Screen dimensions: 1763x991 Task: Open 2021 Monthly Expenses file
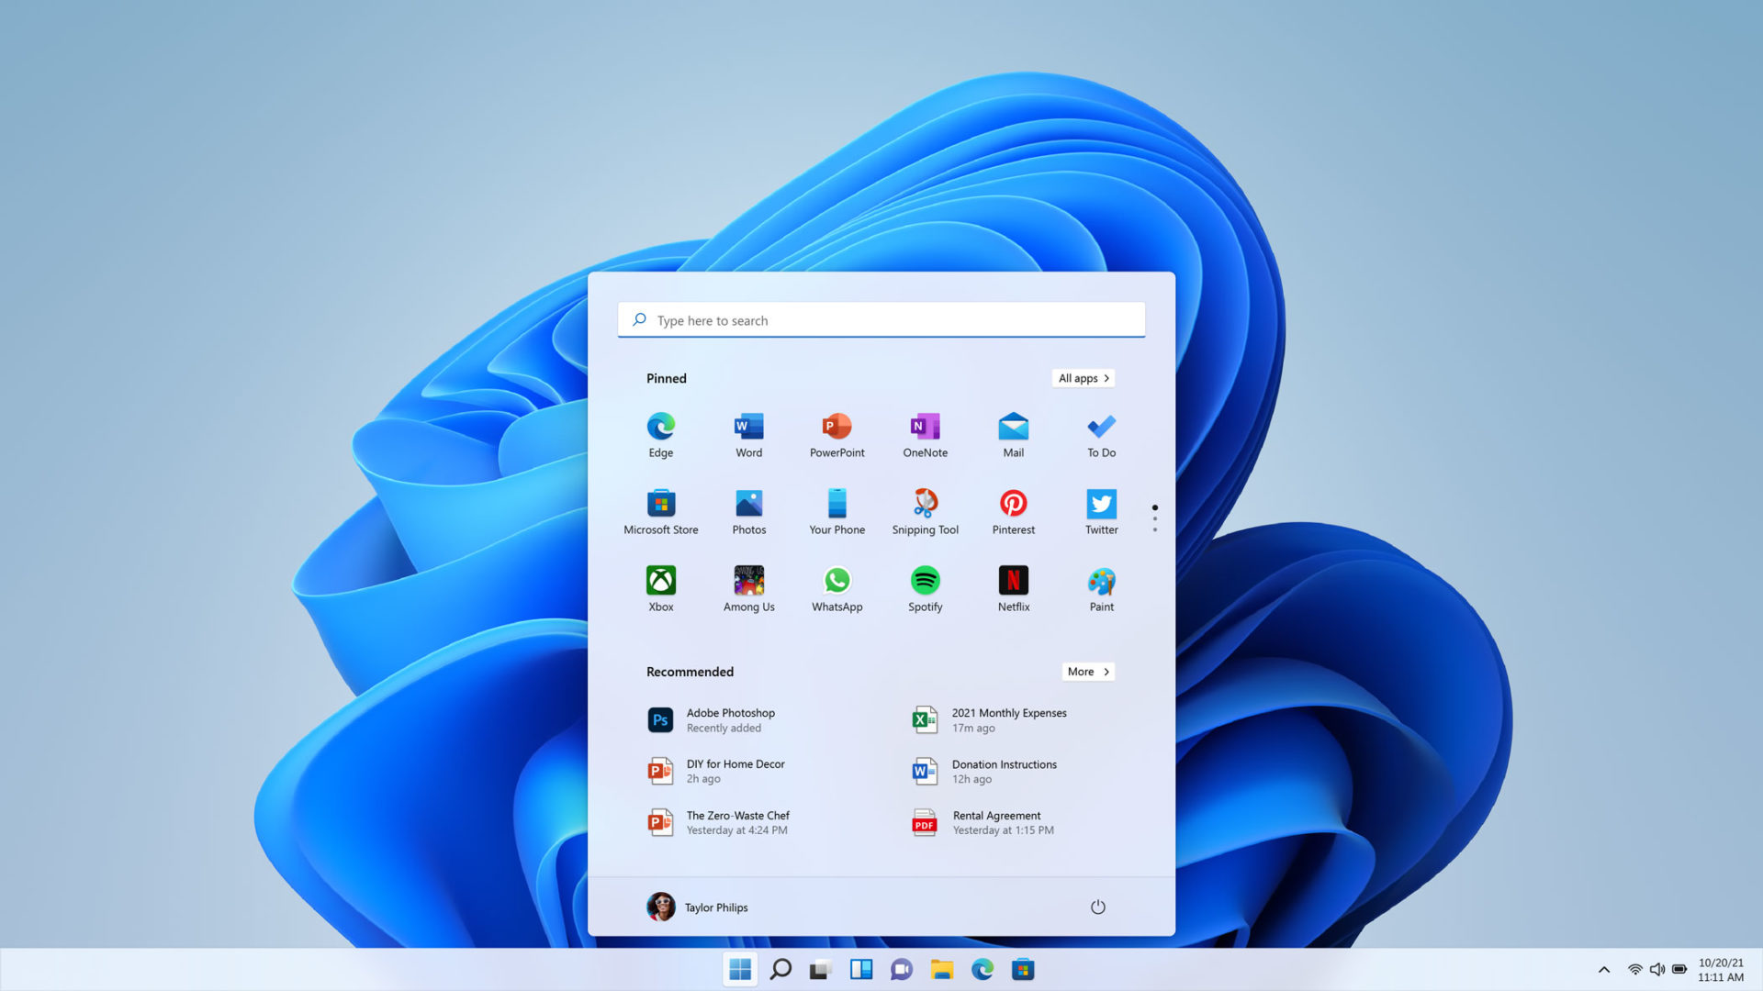pyautogui.click(x=1008, y=718)
